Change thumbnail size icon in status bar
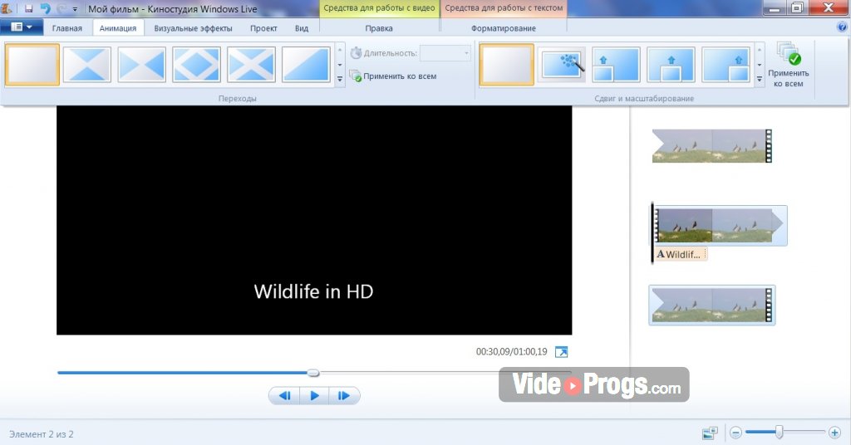Image resolution: width=851 pixels, height=445 pixels. (710, 433)
